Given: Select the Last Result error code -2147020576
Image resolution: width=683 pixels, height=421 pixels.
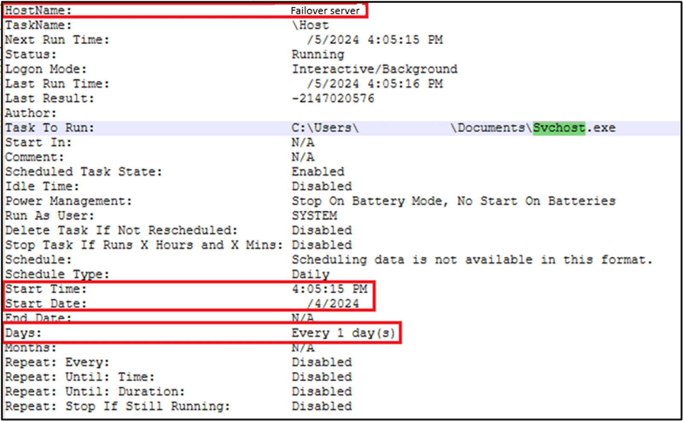Looking at the screenshot, I should click(x=333, y=98).
